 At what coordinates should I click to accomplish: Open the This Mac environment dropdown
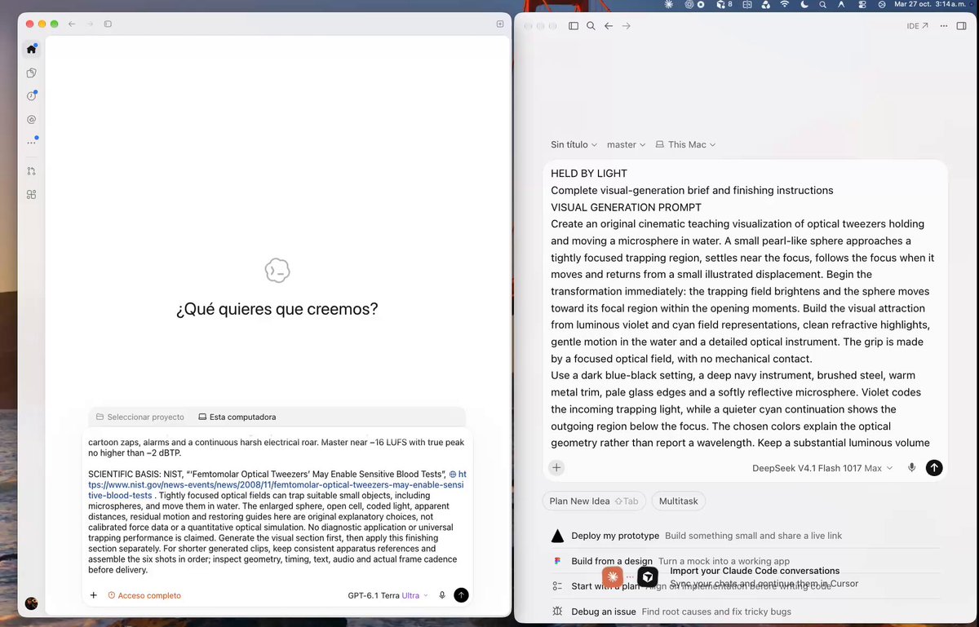(x=685, y=144)
